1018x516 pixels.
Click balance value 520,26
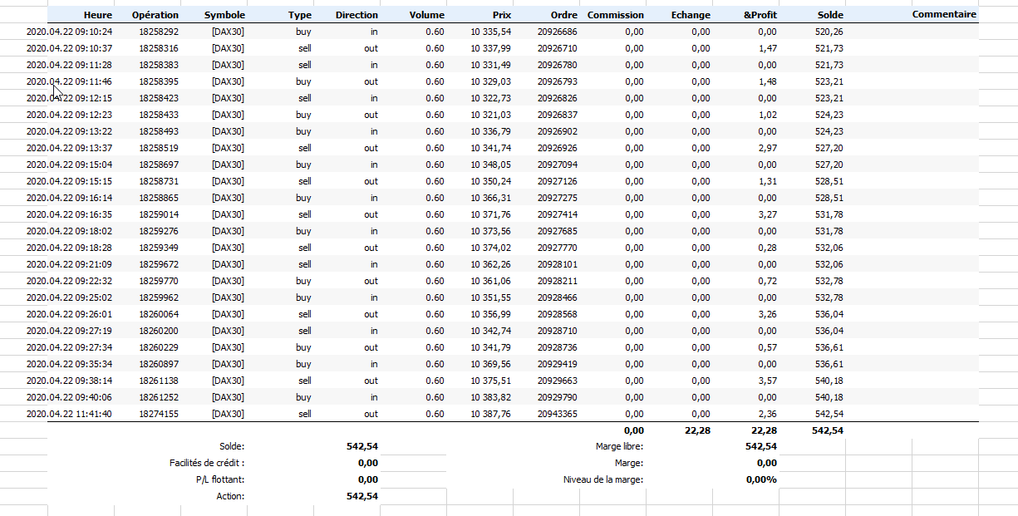pyautogui.click(x=829, y=32)
